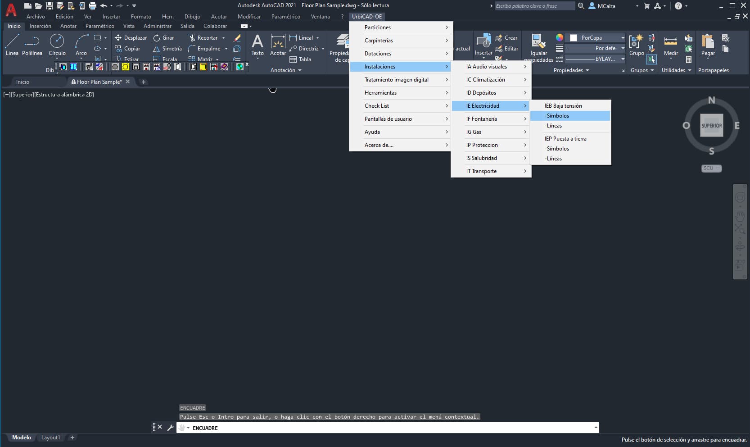Click the Pegar paste tool
Image resolution: width=750 pixels, height=447 pixels.
(708, 45)
